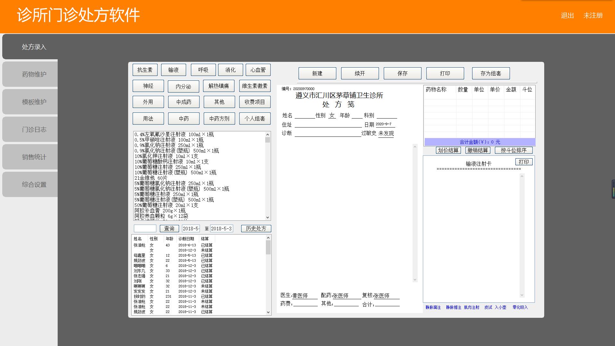Select 10%氯化钾注射液 from drug list
615x346 pixels.
[166, 156]
